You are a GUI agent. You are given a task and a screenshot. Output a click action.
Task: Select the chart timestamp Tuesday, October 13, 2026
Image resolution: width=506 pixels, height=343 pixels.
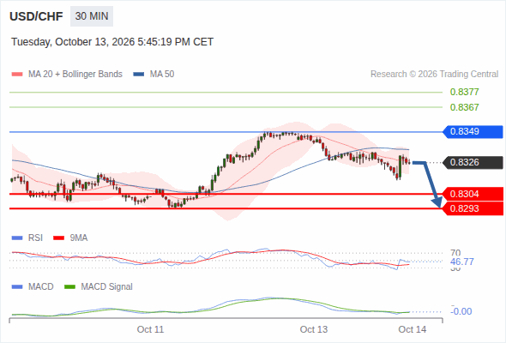click(112, 42)
